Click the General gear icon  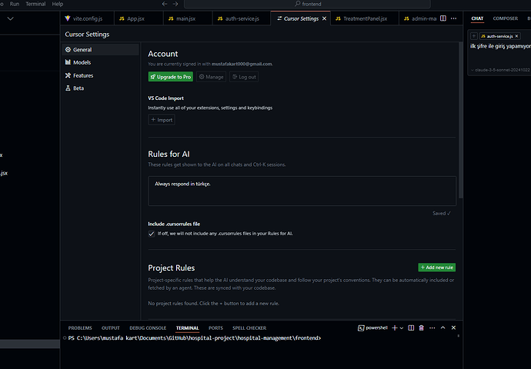point(68,49)
